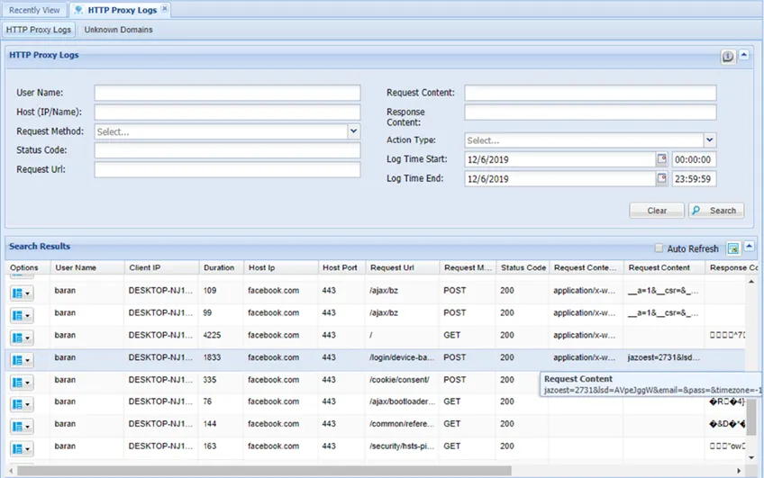Focus the User Name input field

[228, 93]
